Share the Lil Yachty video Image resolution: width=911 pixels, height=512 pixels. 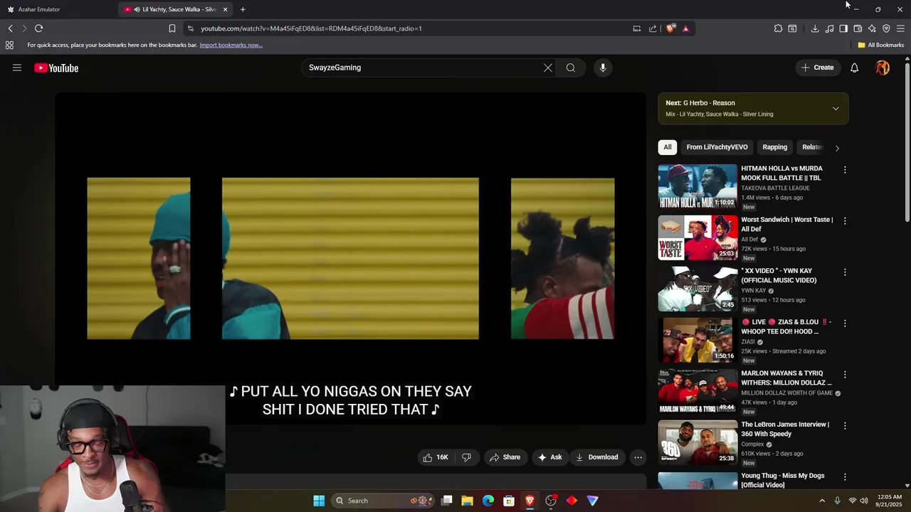pyautogui.click(x=505, y=457)
